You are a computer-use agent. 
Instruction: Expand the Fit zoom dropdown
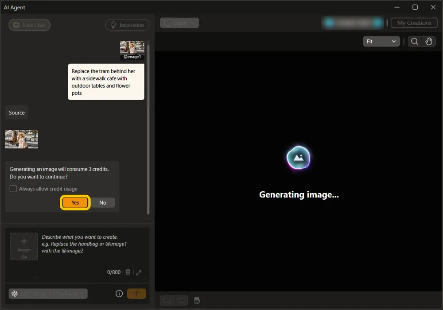[381, 42]
